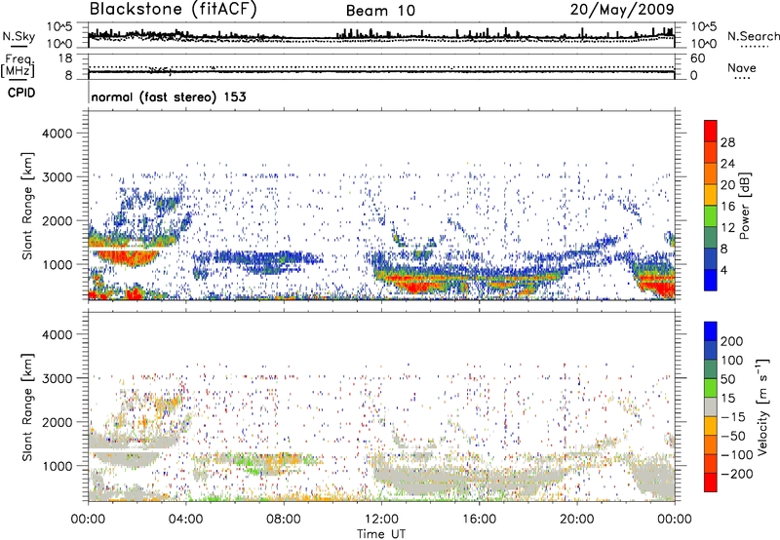The image size is (780, 540).
Task: Click the left 10^5 noise axis tick
Action: click(59, 26)
